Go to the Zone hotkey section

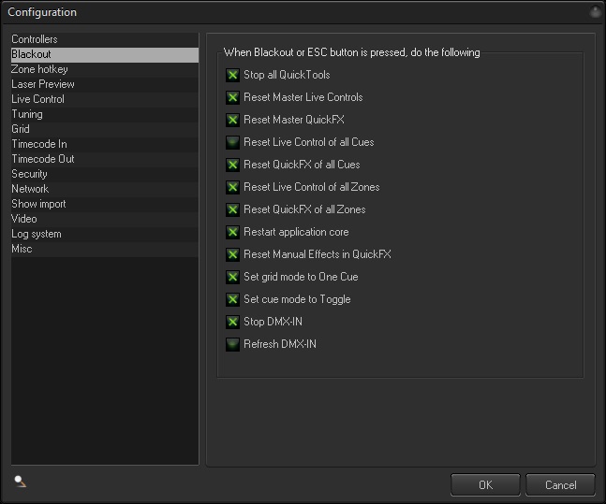coord(39,69)
